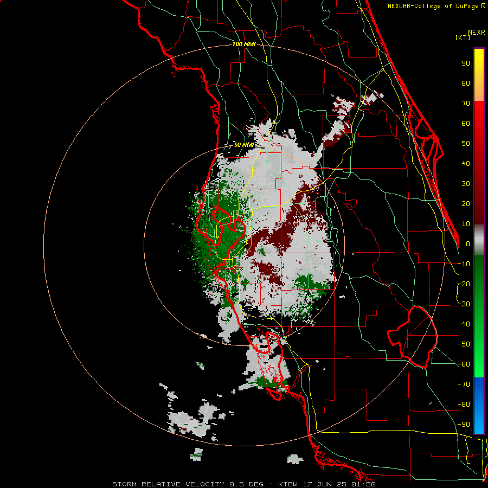
Task: Click the positive 40 scale label
Action: 466,164
